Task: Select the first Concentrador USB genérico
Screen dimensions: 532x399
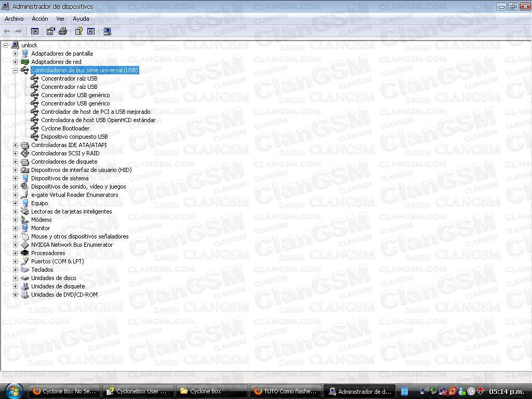Action: [75, 95]
